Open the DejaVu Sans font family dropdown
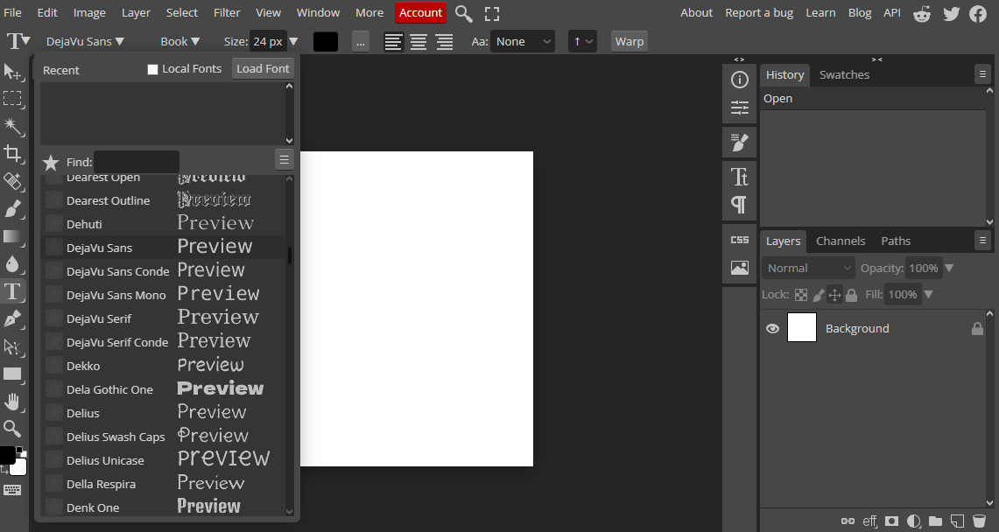999x532 pixels. (x=85, y=41)
